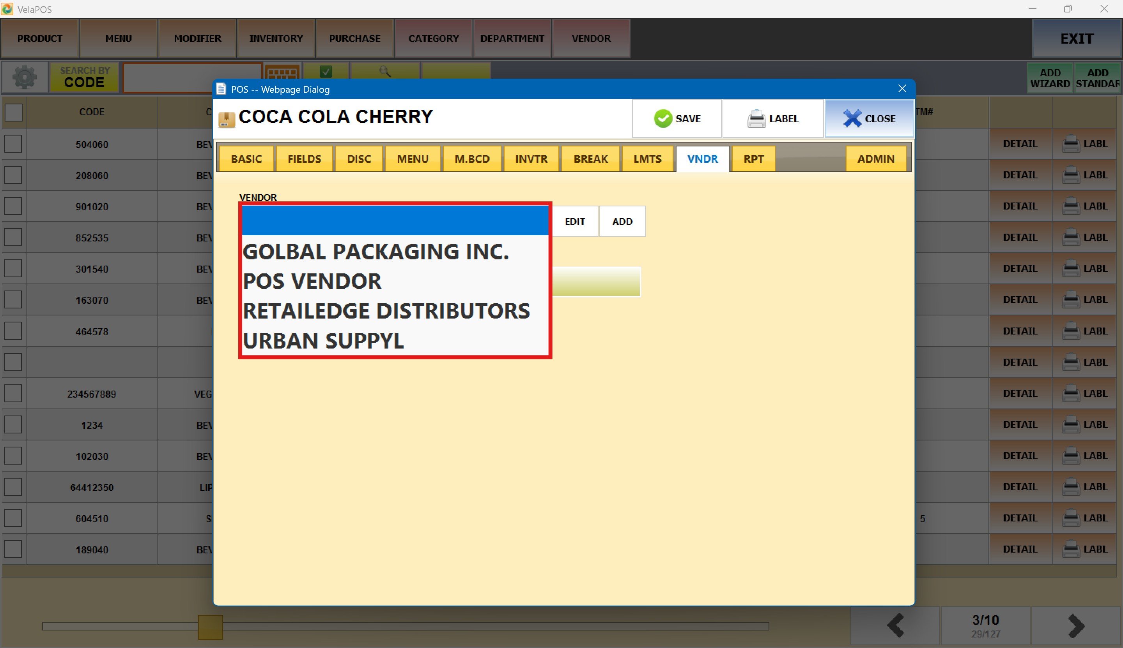
Task: Click the settings gear icon
Action: click(x=25, y=77)
